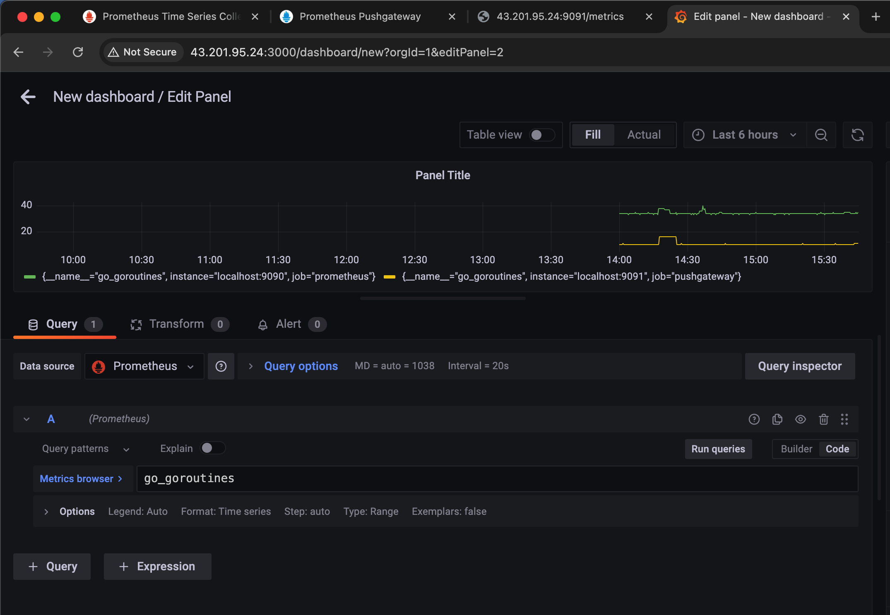
Task: Reload page with browser reload button
Action: (x=78, y=52)
